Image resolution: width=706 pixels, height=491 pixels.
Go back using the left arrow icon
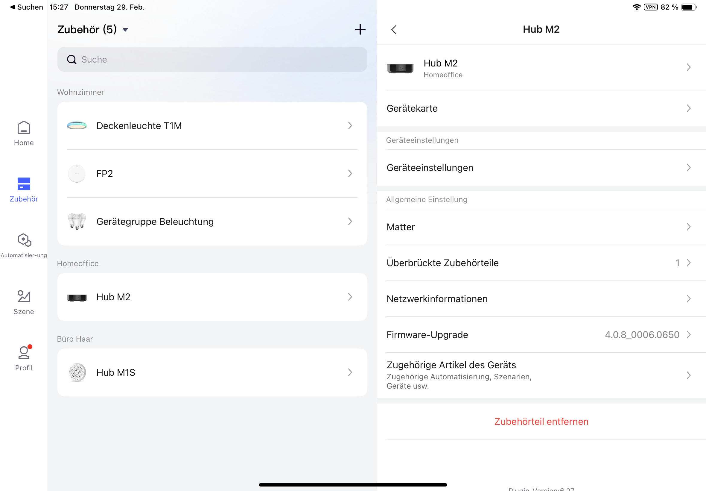click(394, 30)
